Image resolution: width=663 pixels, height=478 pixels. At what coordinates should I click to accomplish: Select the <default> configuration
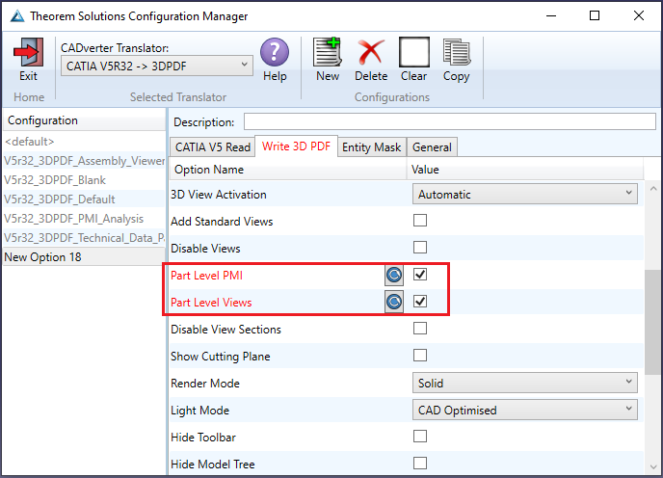coord(84,142)
